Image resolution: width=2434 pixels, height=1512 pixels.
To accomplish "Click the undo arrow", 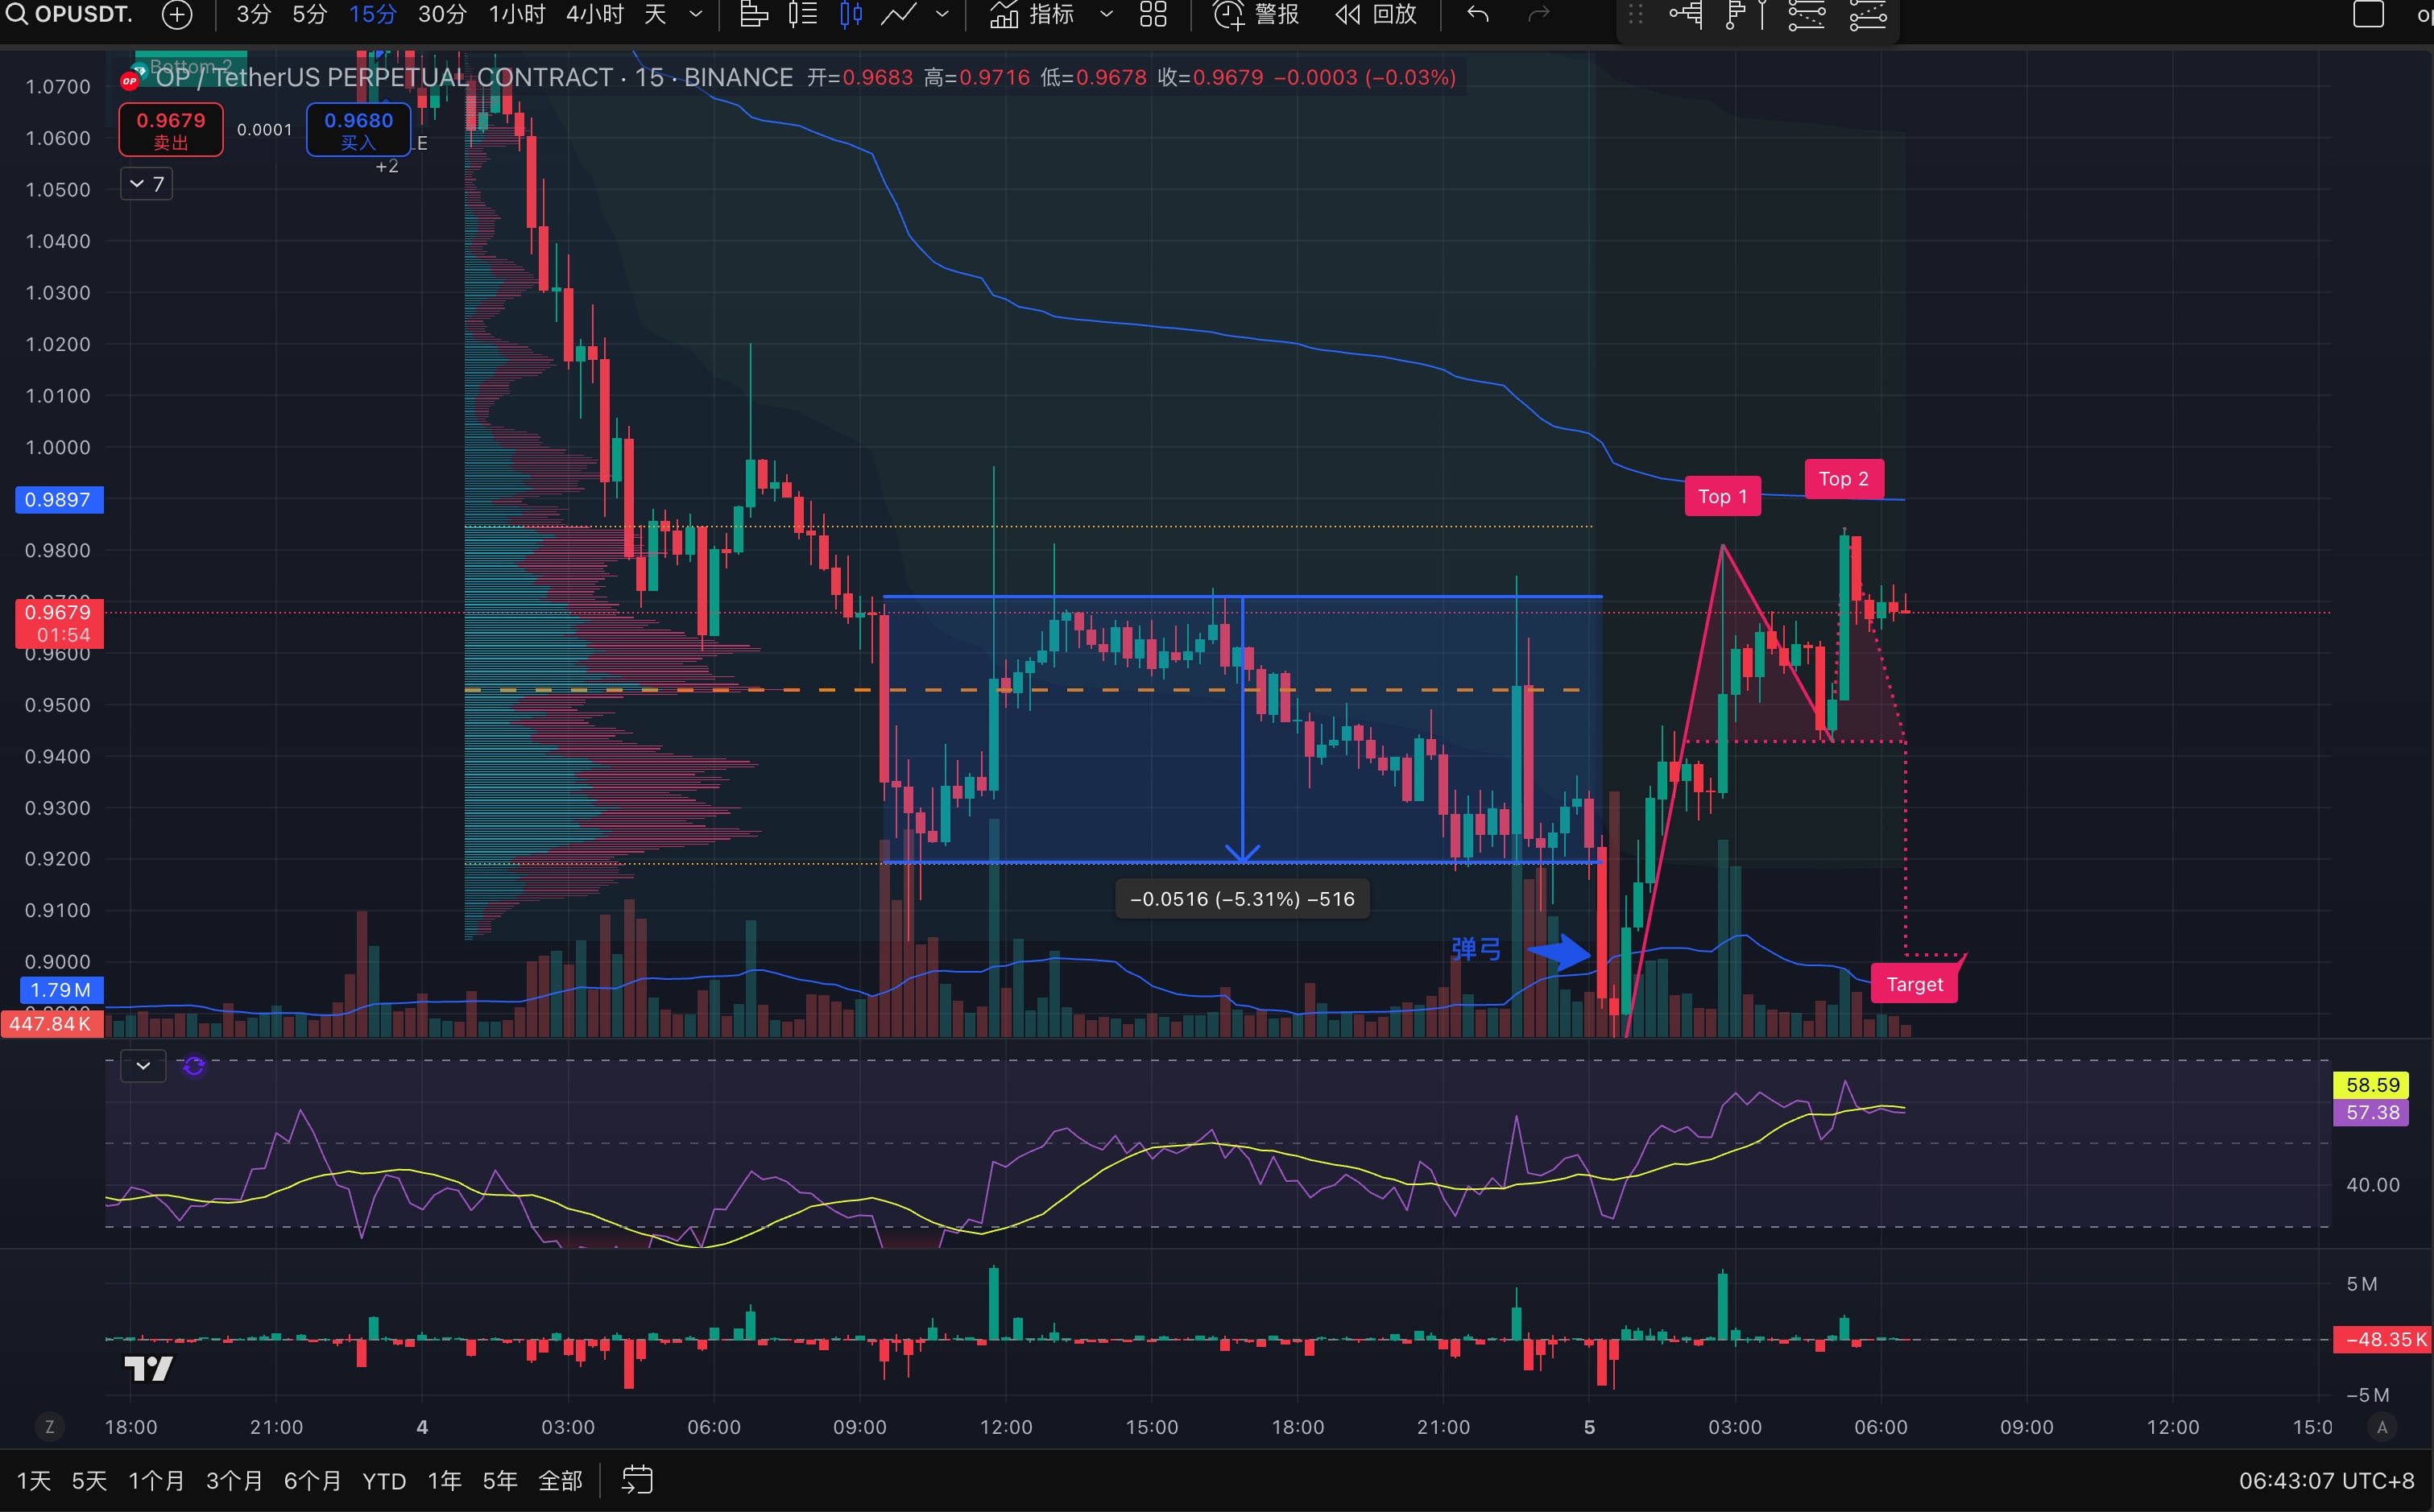I will 1478,14.
